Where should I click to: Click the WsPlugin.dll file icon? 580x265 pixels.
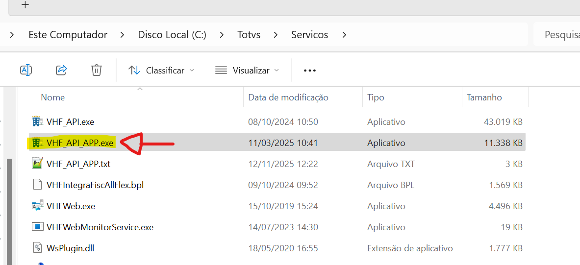37,248
